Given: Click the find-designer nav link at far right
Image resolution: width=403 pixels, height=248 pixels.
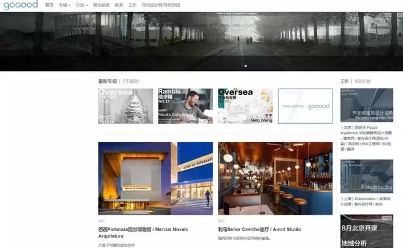Looking at the screenshot, I should tap(161, 5).
